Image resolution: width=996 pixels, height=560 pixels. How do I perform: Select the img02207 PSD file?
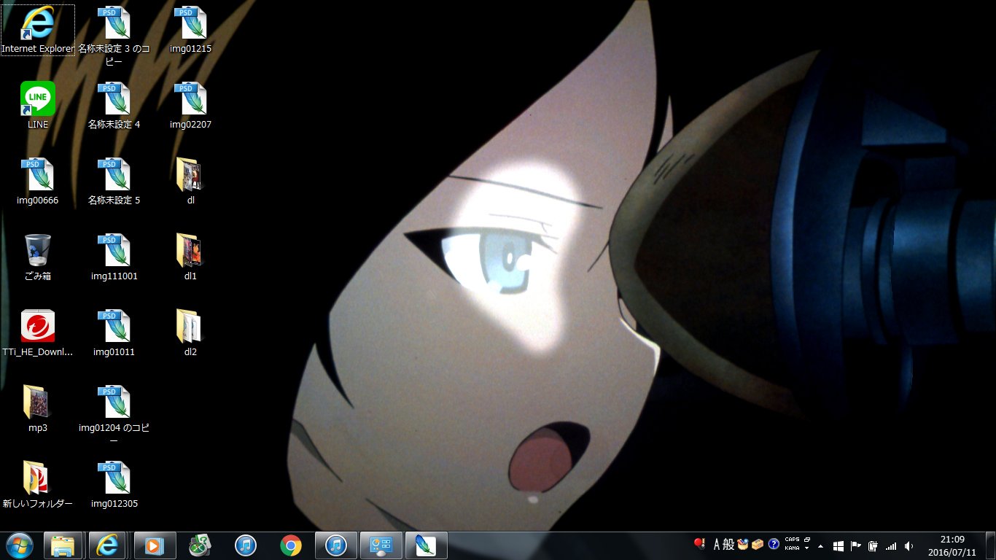190,106
